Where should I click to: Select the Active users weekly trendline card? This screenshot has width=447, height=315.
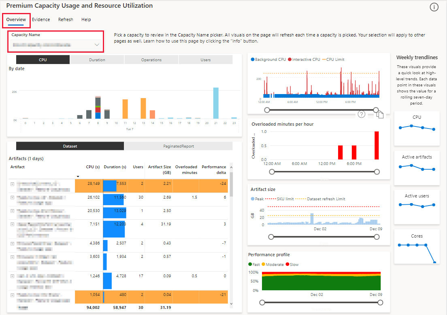click(x=417, y=207)
